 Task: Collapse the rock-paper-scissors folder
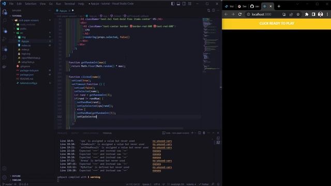tap(29, 20)
